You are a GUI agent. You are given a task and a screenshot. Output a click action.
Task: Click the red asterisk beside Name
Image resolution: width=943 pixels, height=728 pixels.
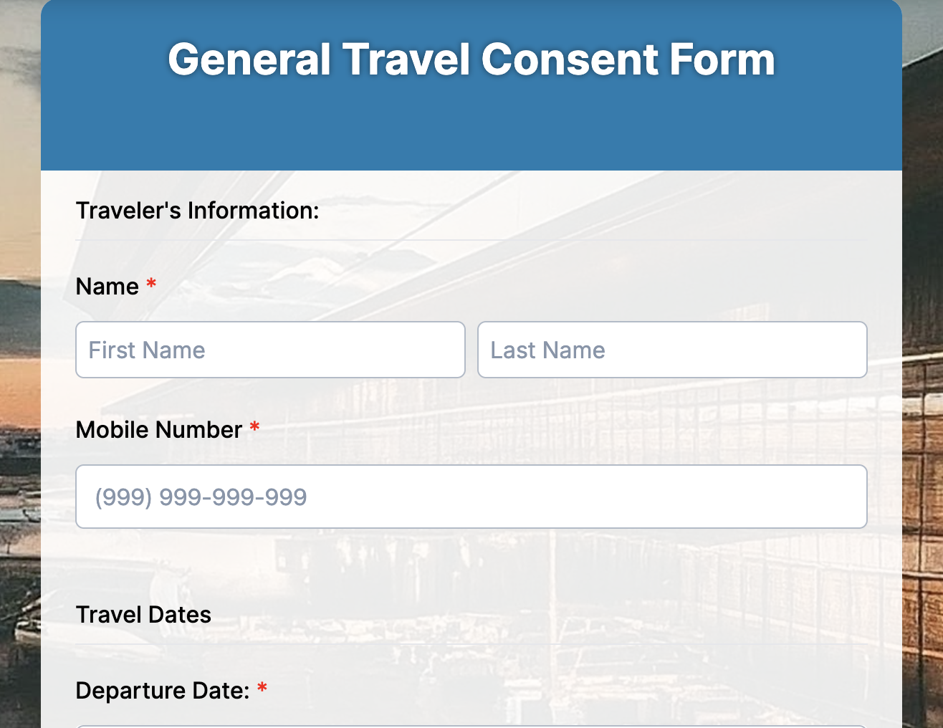pyautogui.click(x=151, y=284)
